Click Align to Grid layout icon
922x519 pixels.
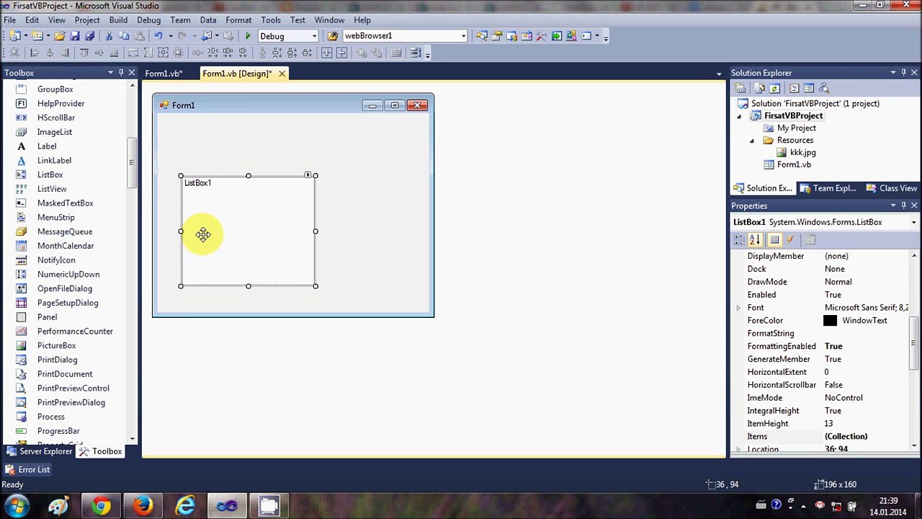(14, 53)
